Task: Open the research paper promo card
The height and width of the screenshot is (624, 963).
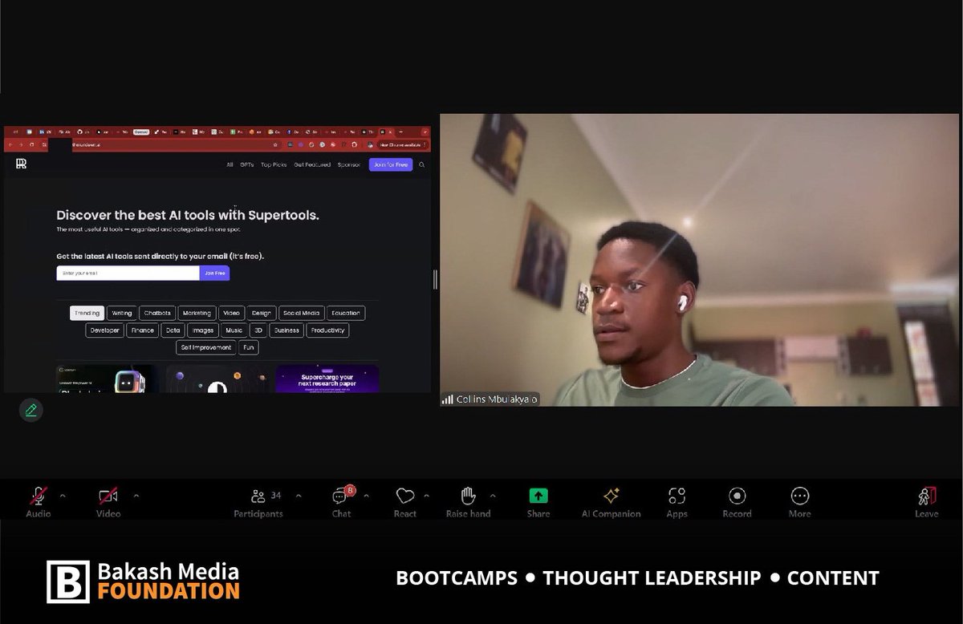Action: click(327, 379)
